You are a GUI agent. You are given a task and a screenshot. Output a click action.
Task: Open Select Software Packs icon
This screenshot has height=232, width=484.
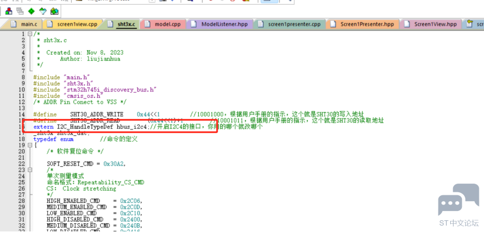pos(43,12)
